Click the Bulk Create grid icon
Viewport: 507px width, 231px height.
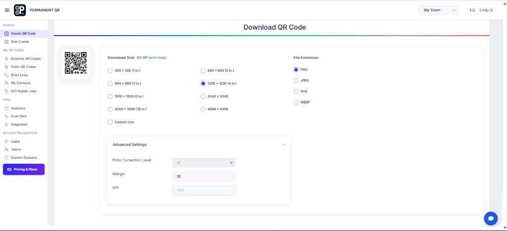pos(6,42)
